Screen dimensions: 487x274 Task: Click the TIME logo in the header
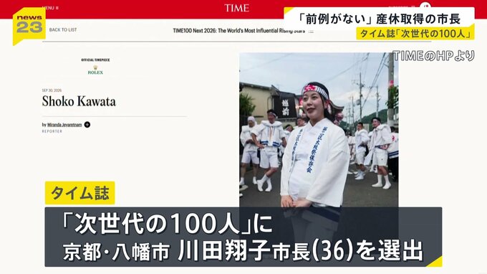[236, 8]
